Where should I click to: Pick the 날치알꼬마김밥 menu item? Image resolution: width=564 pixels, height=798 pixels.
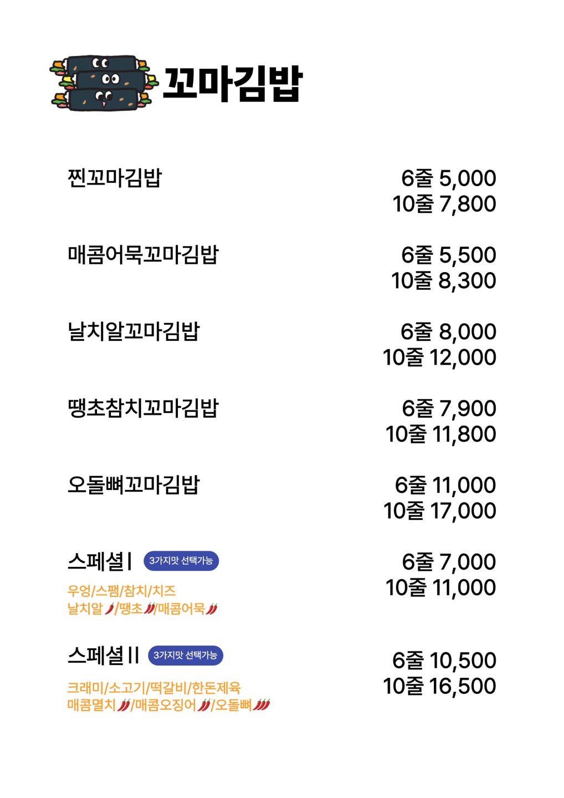[134, 331]
